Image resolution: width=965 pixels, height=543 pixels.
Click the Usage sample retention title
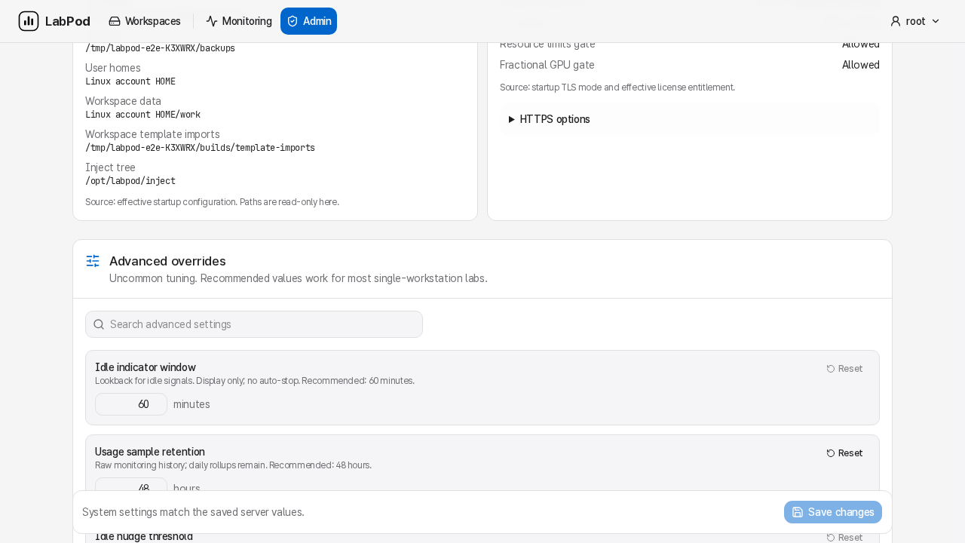tap(150, 452)
